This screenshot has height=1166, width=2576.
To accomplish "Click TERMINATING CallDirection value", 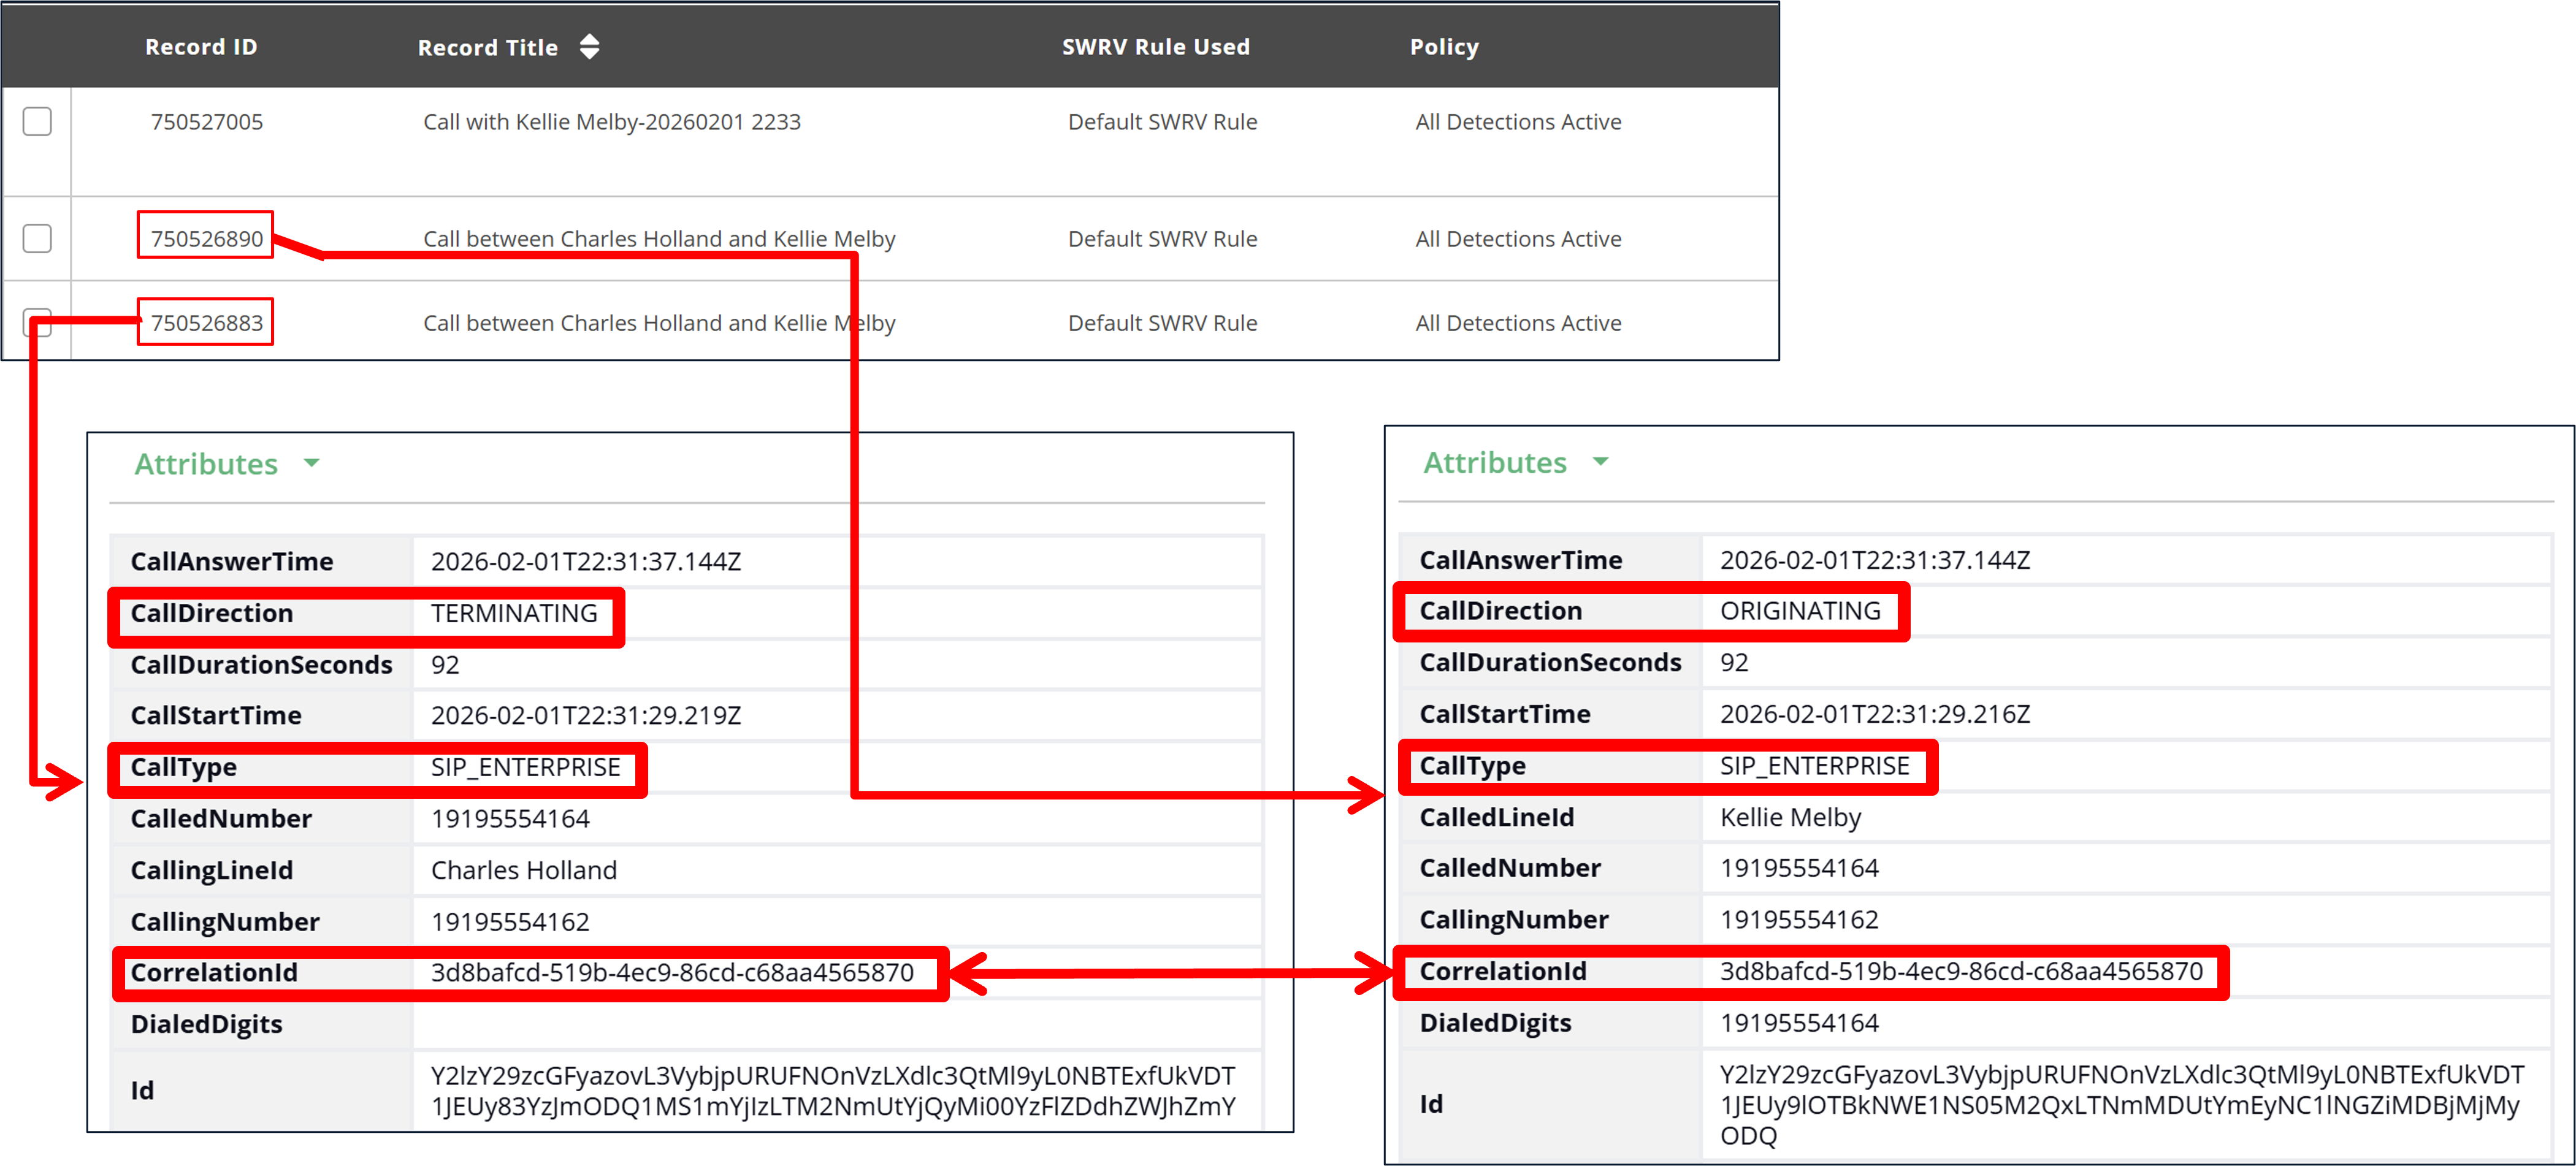I will click(x=513, y=613).
